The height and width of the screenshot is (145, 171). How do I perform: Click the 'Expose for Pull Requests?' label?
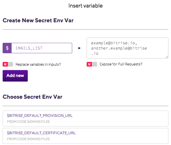click(x=121, y=64)
